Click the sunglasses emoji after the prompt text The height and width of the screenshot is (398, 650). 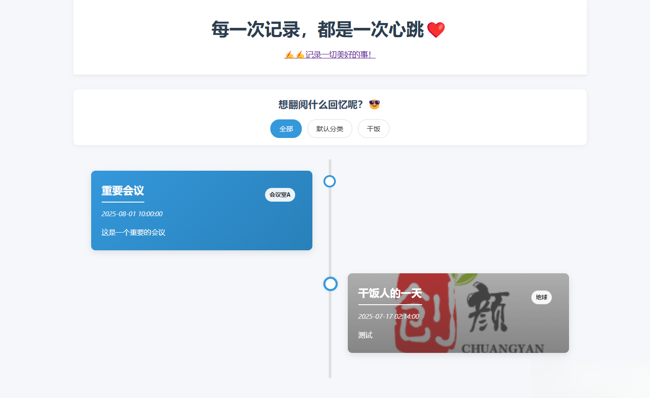point(374,104)
